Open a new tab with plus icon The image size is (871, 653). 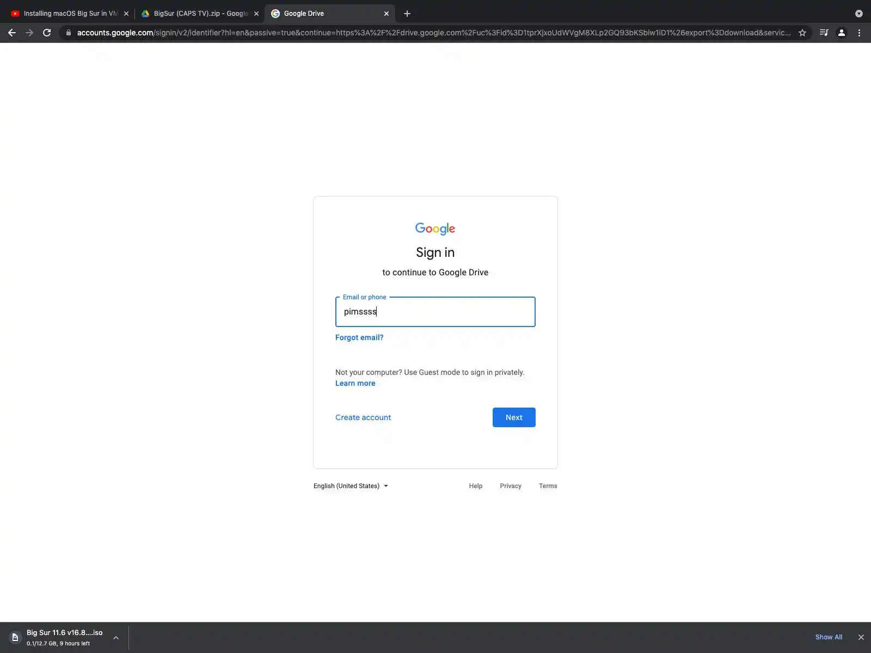407,14
